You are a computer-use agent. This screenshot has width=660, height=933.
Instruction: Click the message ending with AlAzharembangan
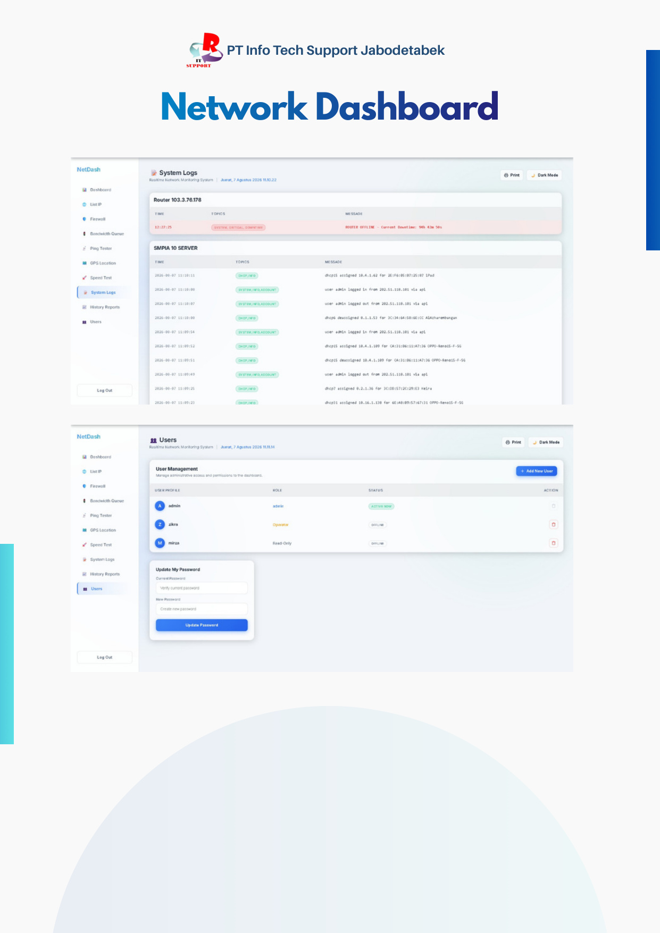click(391, 318)
